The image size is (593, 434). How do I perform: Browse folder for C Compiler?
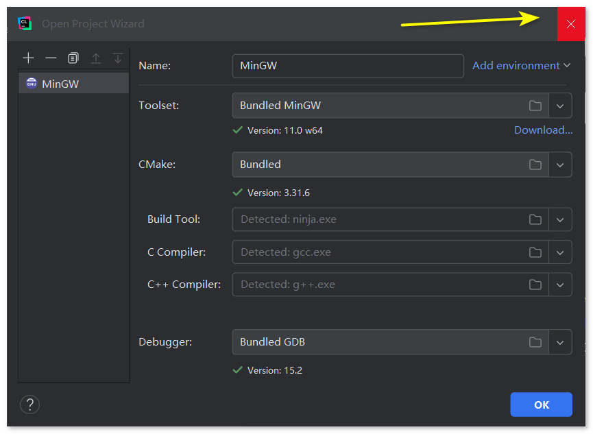[535, 252]
